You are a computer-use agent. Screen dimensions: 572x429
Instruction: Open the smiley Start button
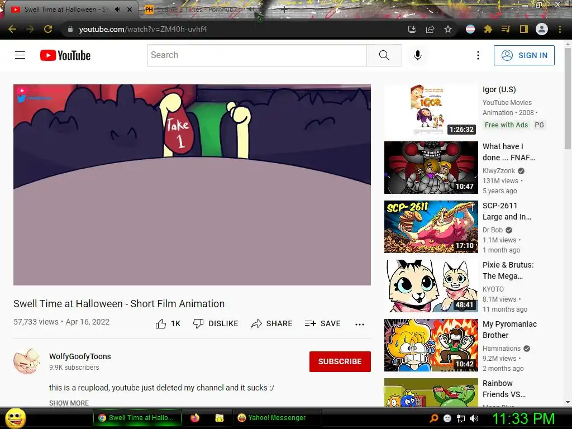[15, 418]
